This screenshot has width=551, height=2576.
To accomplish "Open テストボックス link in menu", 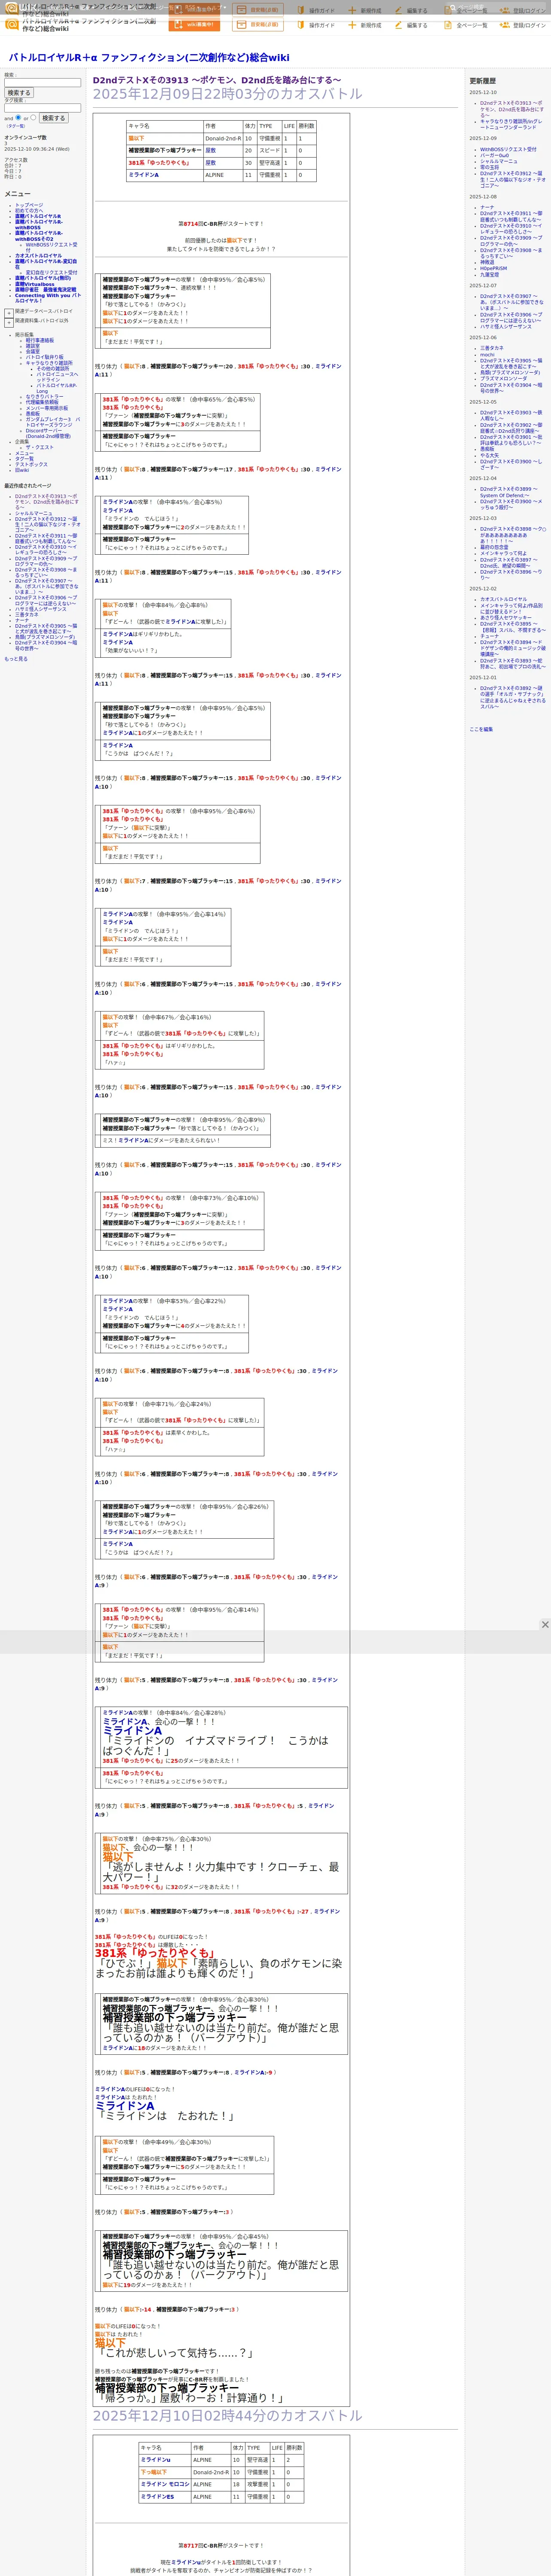I will (31, 464).
